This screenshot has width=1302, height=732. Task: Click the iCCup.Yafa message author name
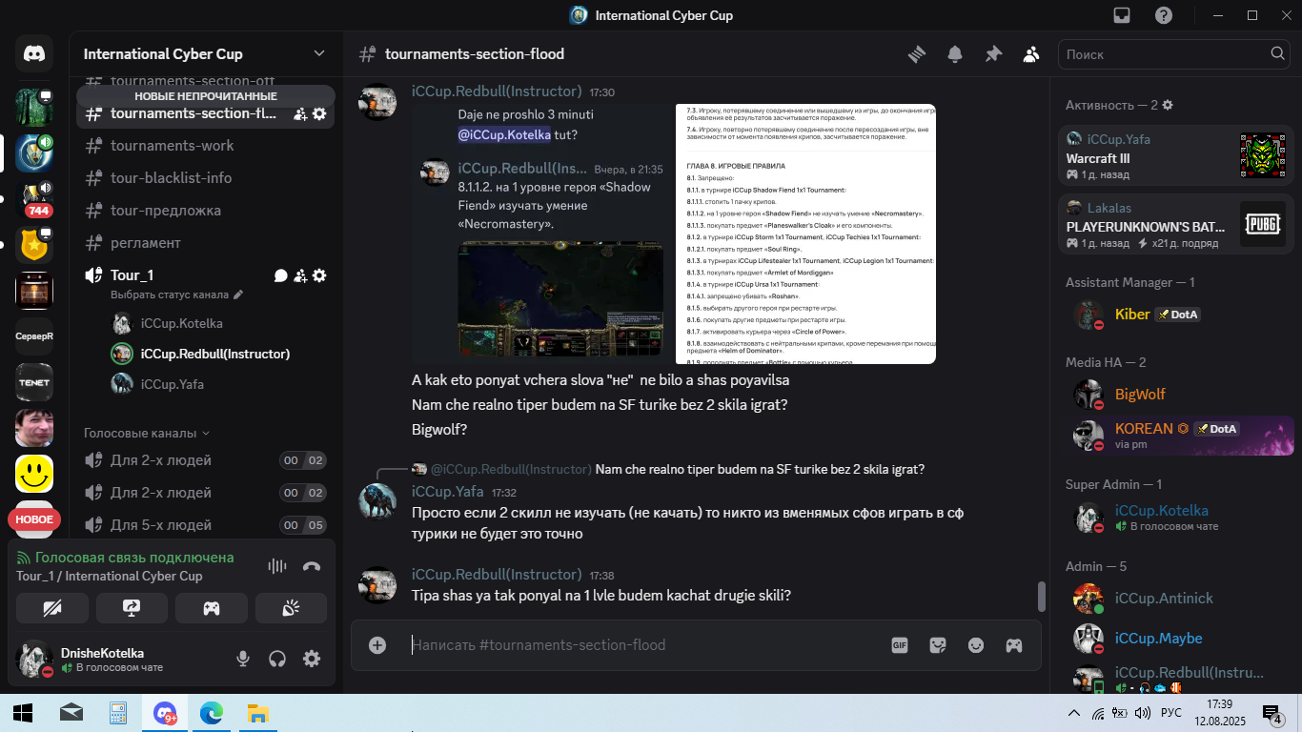447,492
